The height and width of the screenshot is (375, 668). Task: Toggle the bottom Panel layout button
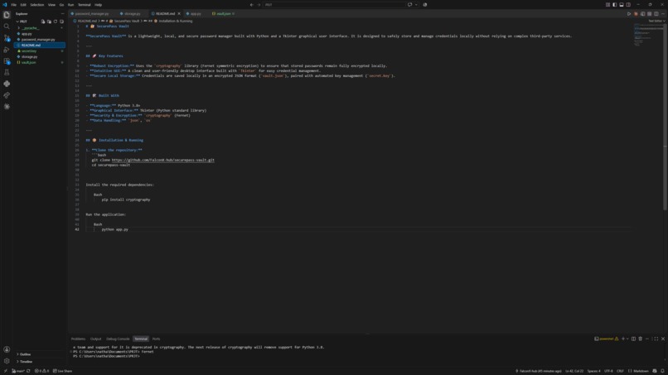[622, 5]
